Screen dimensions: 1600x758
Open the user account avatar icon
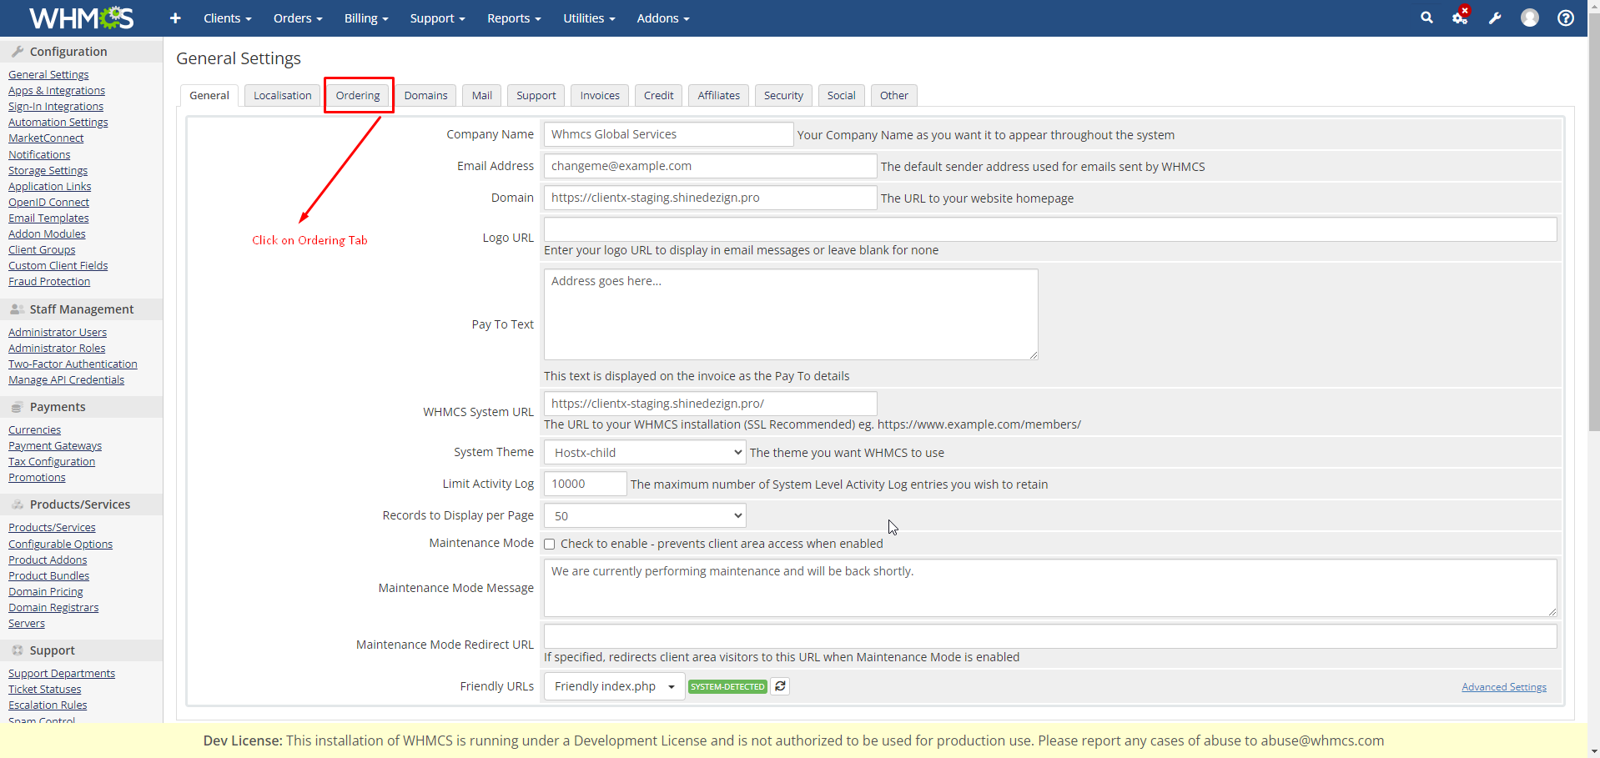(1529, 18)
